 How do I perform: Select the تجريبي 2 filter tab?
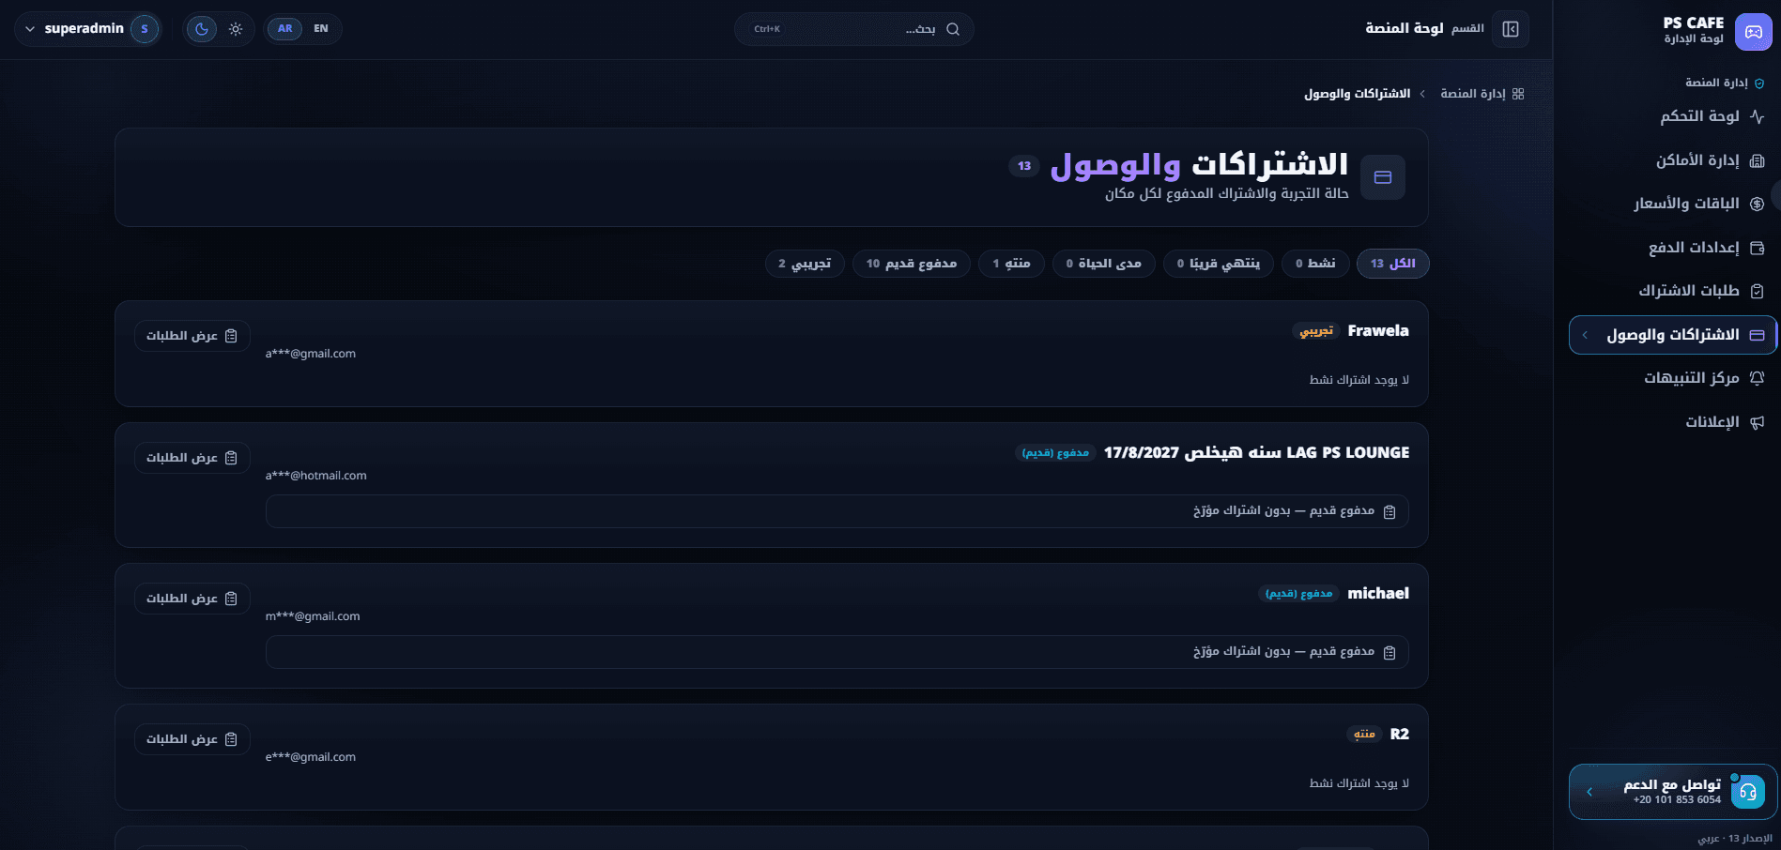pos(805,264)
